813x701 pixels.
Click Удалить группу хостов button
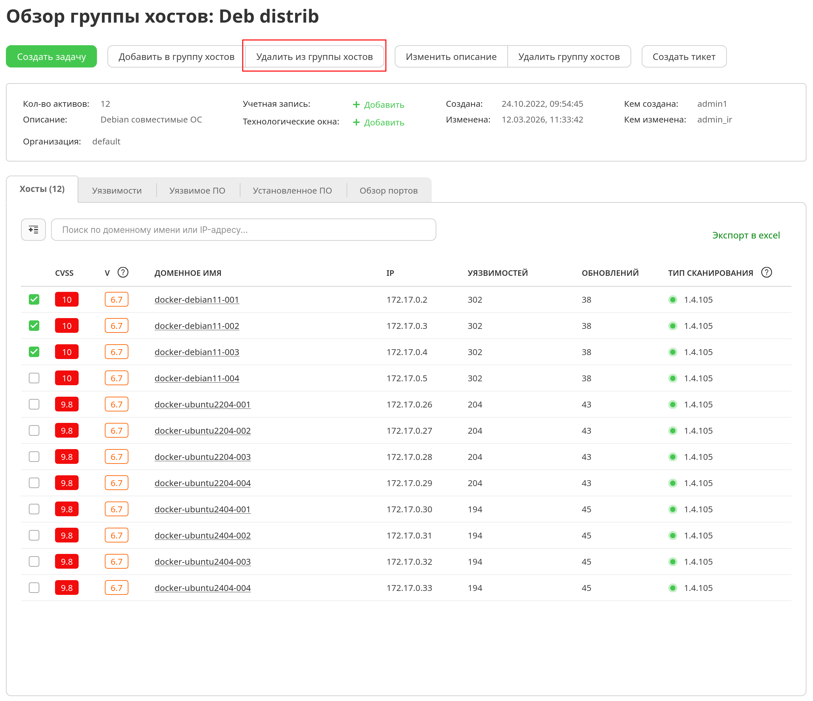[x=569, y=57]
